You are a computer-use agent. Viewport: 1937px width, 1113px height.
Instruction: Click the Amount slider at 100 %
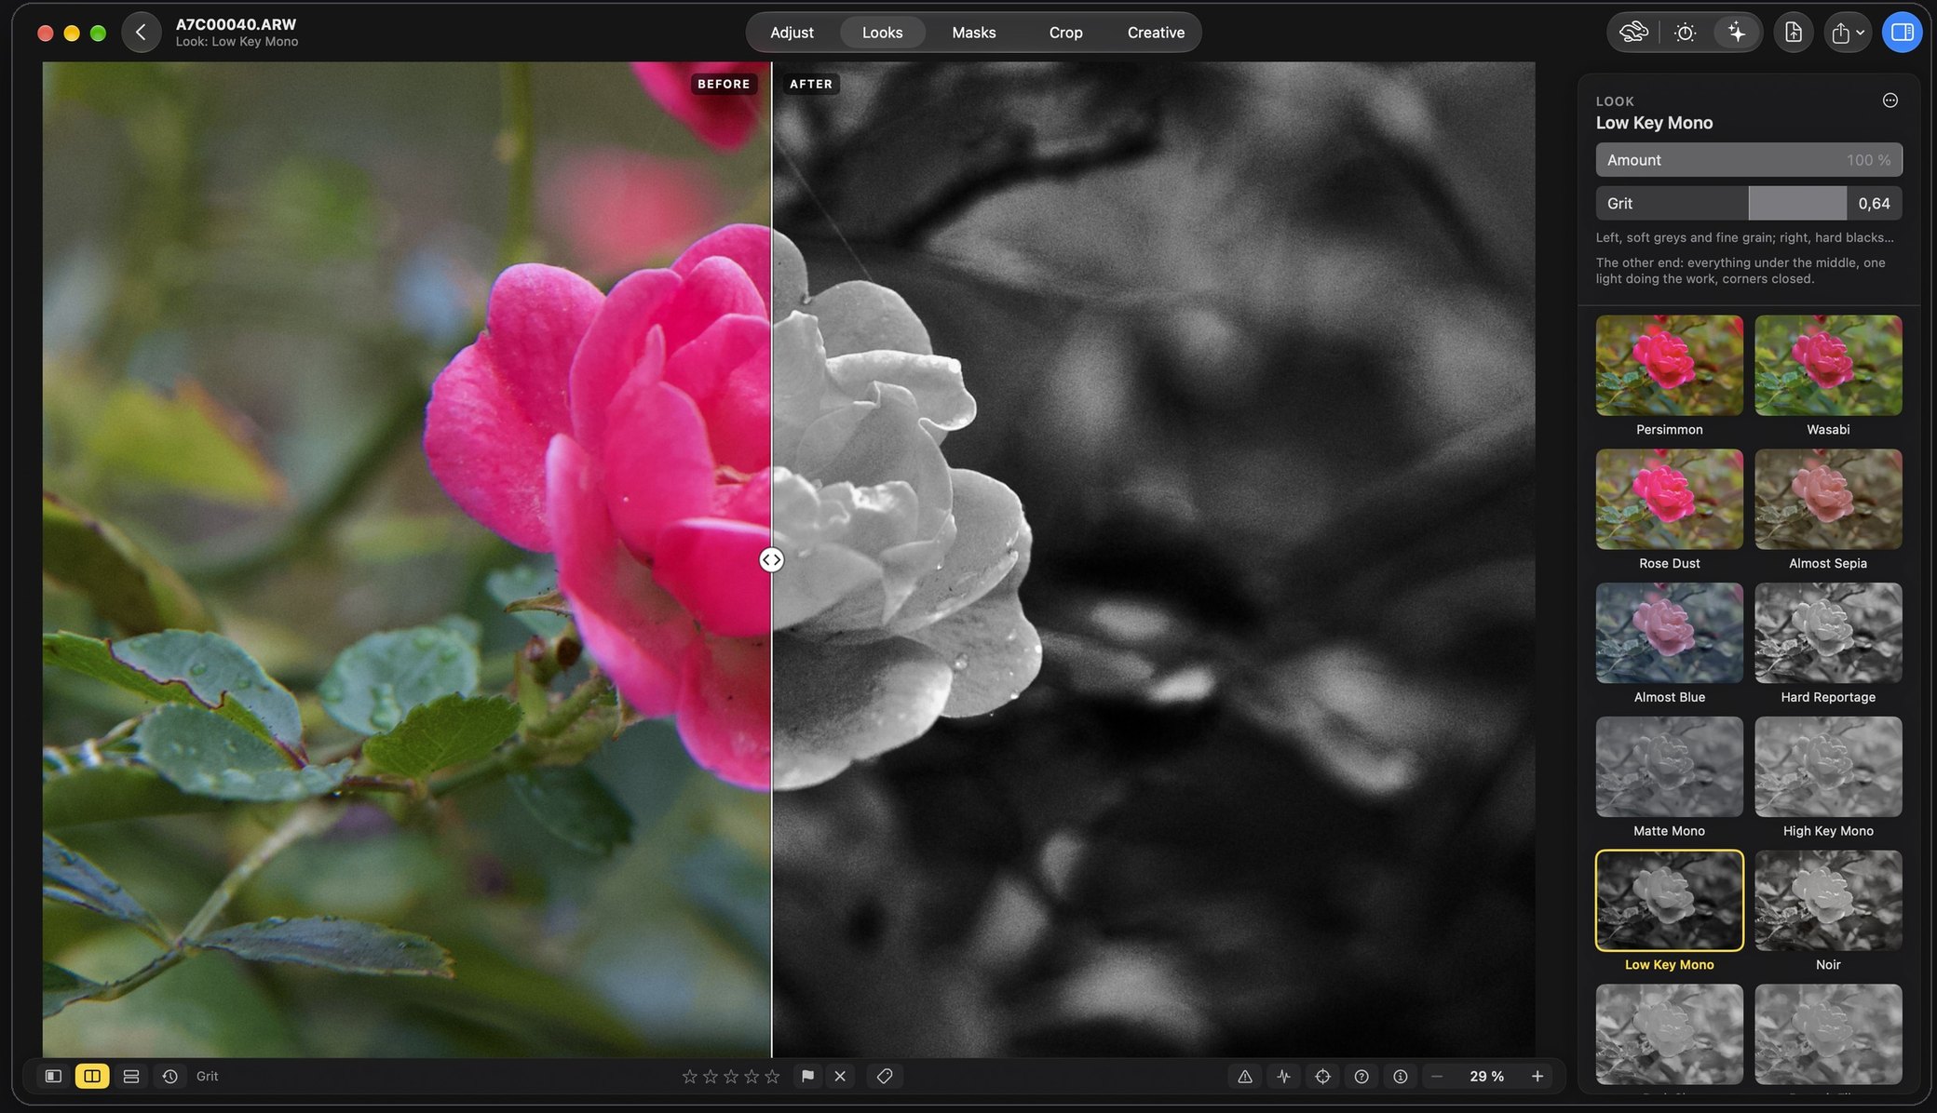pos(1748,160)
